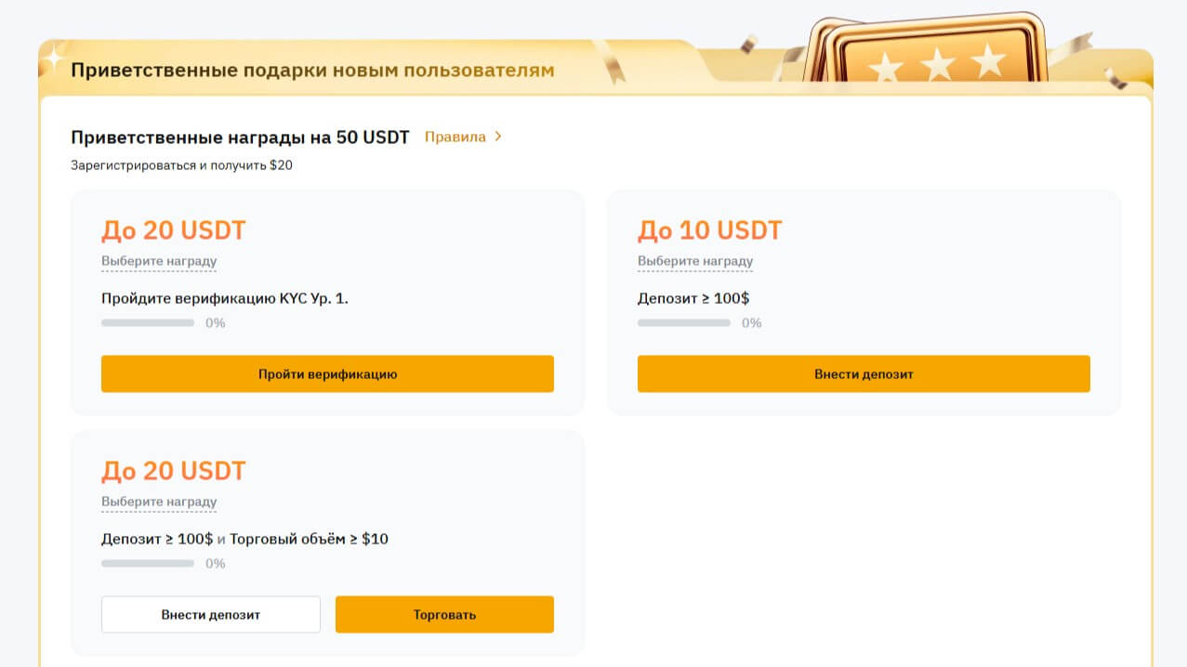
Task: Click the Приветственные награды на 50 USDT heading
Action: 240,137
